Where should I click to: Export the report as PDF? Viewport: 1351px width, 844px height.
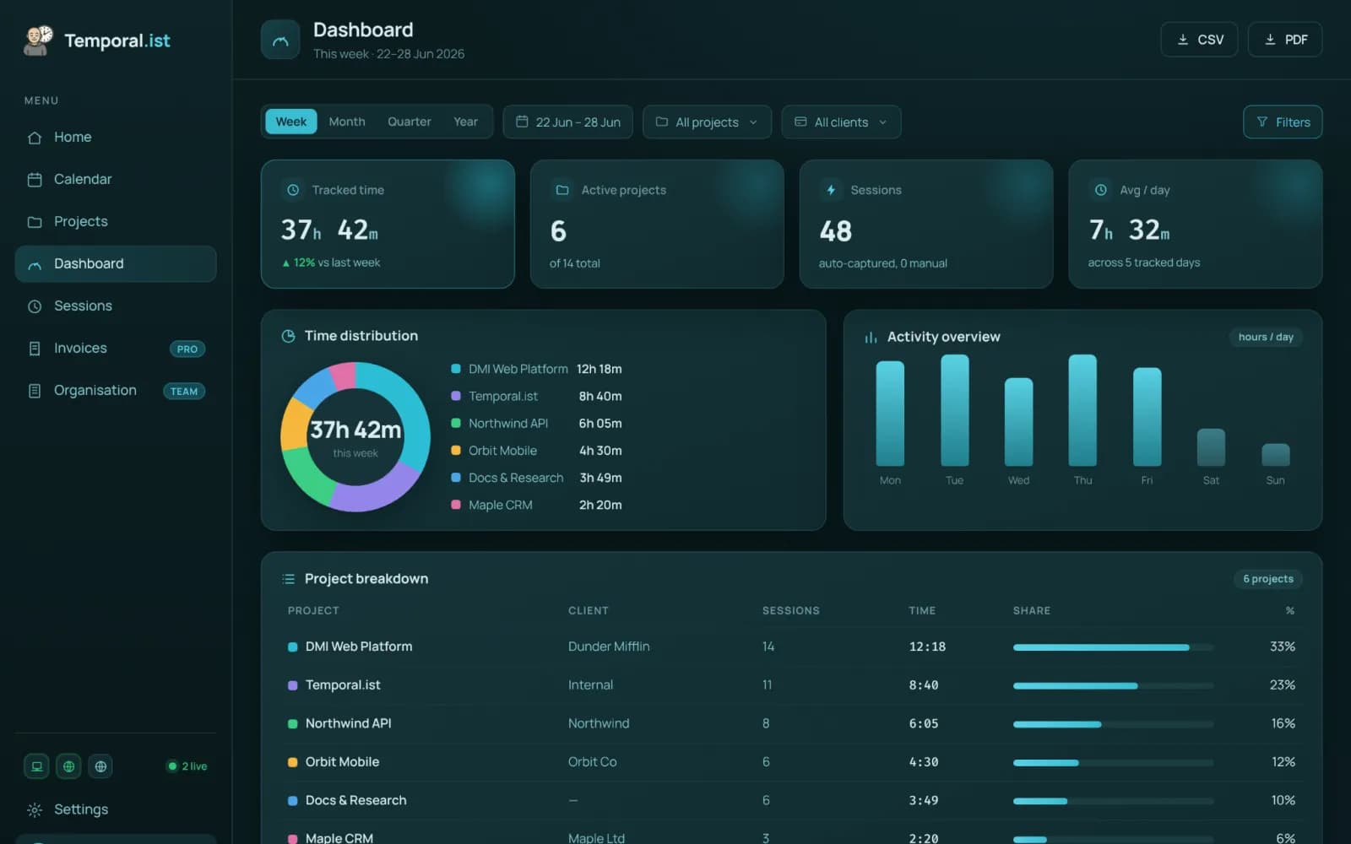tap(1285, 40)
